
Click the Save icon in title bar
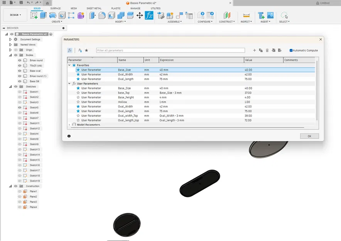(21, 3)
